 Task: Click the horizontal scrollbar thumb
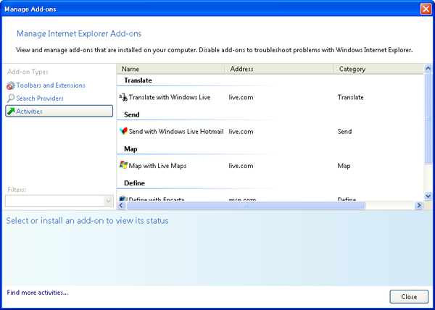246,205
